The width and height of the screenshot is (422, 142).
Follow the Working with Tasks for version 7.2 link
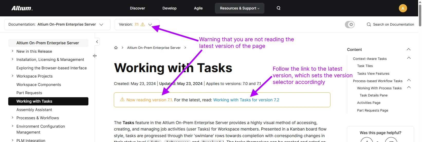pyautogui.click(x=246, y=100)
